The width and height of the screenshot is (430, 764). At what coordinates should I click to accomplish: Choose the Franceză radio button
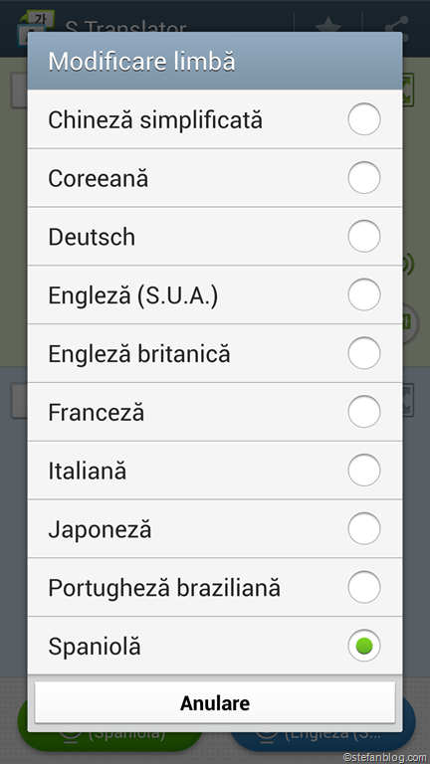click(x=363, y=411)
